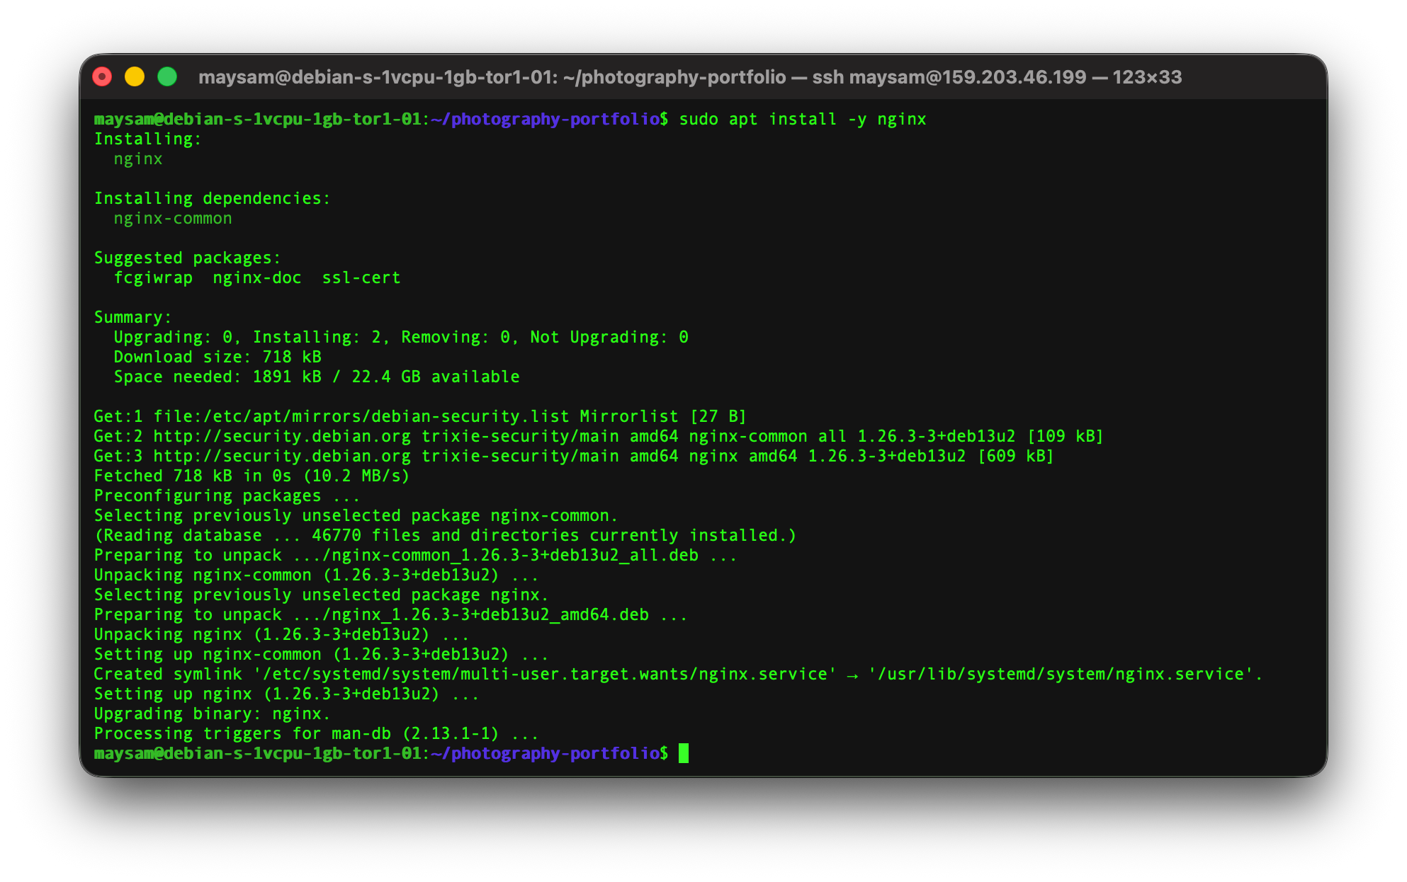Click the 'Get:3' line ending in [609 kB]
Image resolution: width=1407 pixels, height=882 pixels.
[x=574, y=456]
